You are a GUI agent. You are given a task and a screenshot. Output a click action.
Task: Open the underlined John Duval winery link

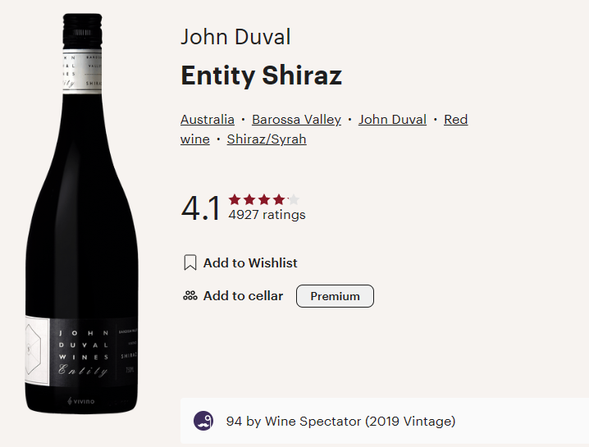[x=392, y=120]
